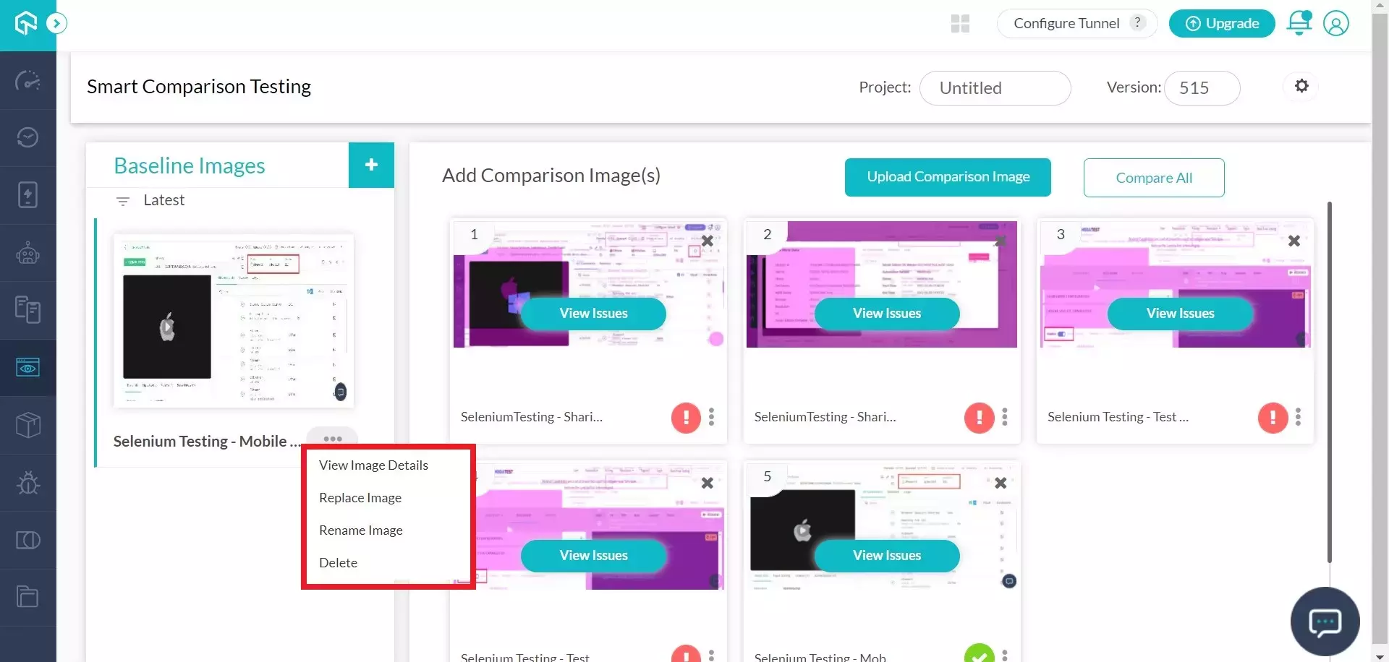Open the three-dot menu for comparison image 1

[x=711, y=417]
